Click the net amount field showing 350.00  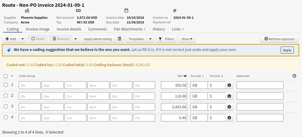174,85
